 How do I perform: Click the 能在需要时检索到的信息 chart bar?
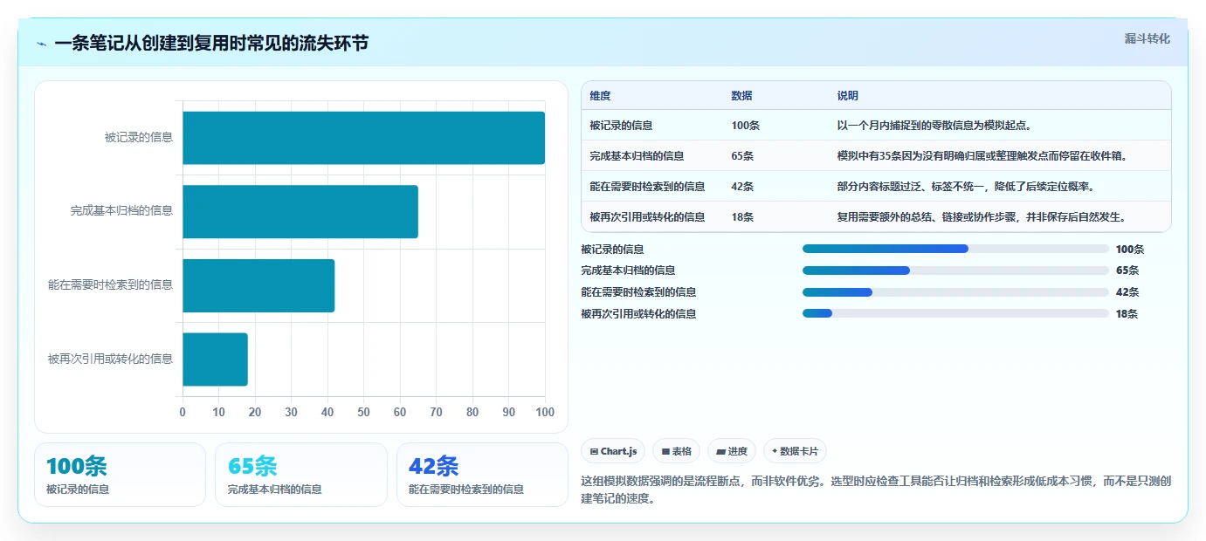pos(258,285)
